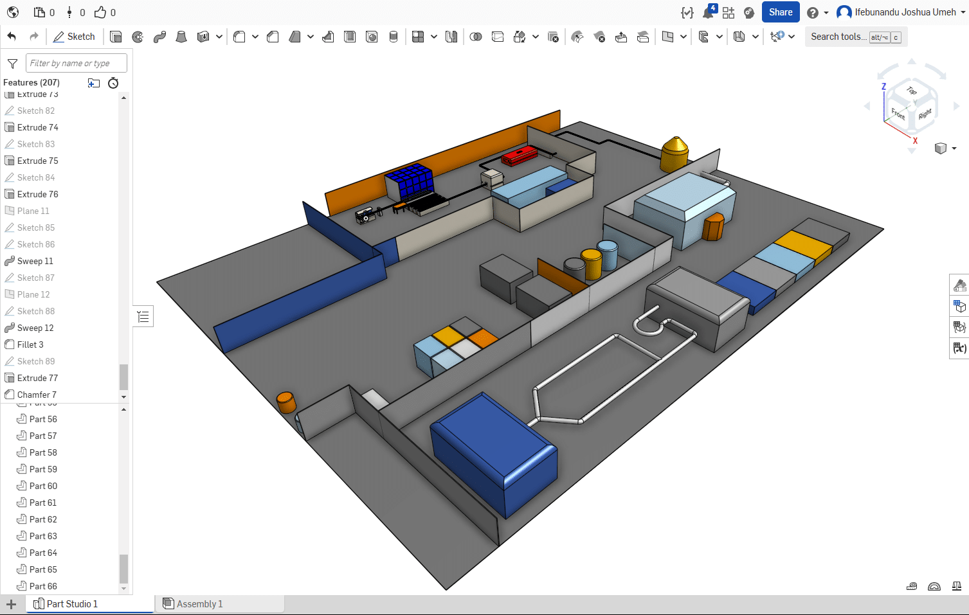Open the notifications bell

708,12
